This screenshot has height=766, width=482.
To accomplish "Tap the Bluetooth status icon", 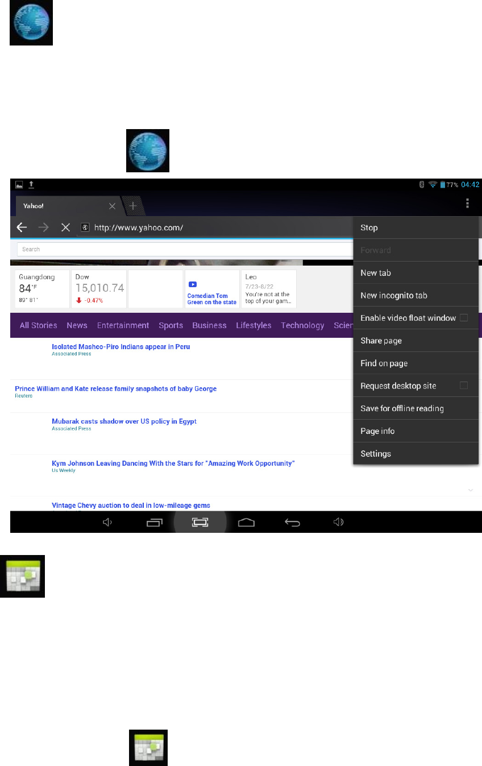I will point(422,185).
